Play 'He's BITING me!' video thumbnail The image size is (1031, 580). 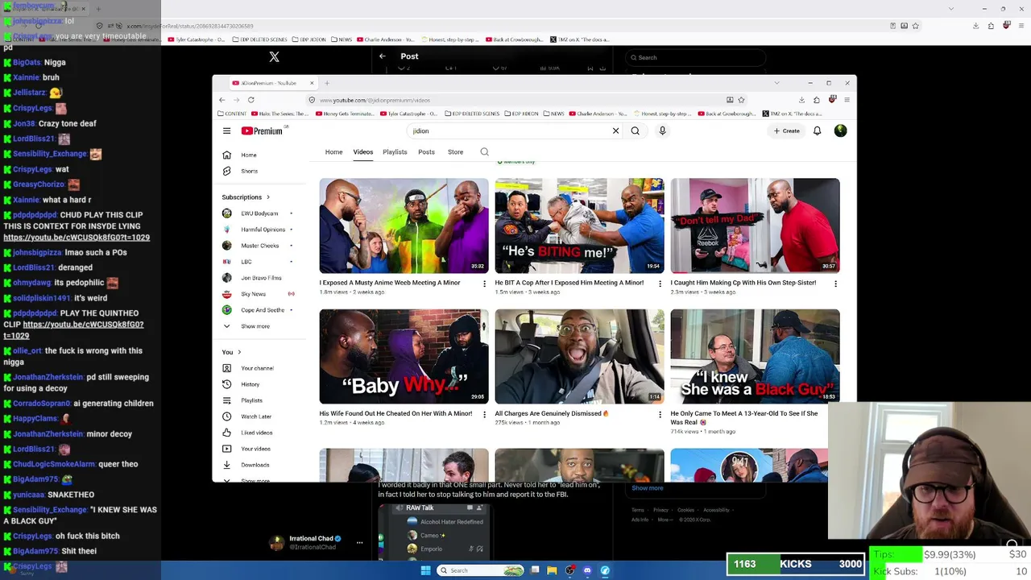point(579,226)
